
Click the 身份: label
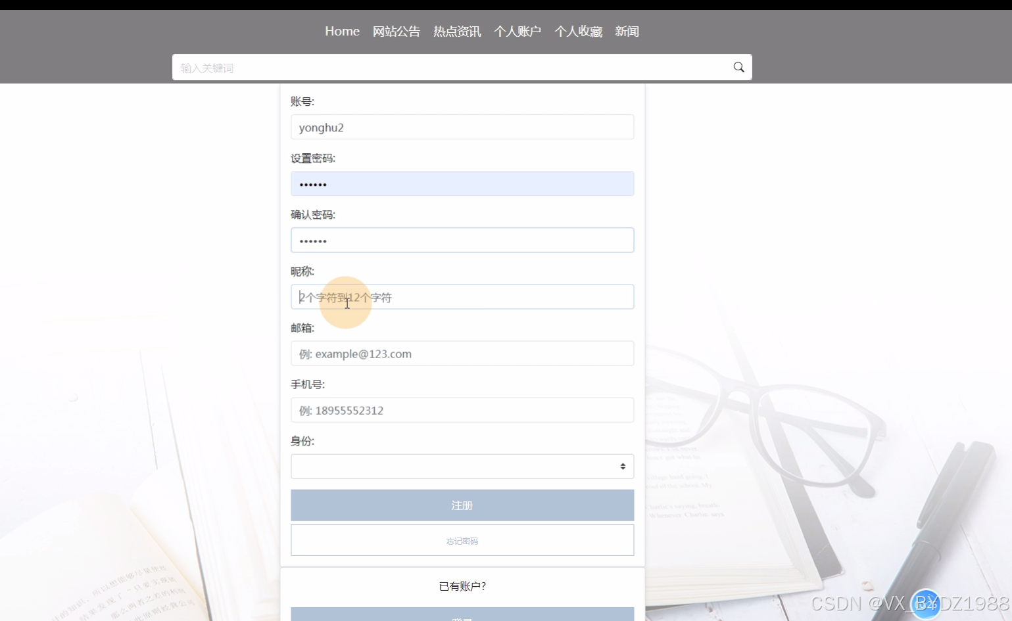click(x=302, y=441)
